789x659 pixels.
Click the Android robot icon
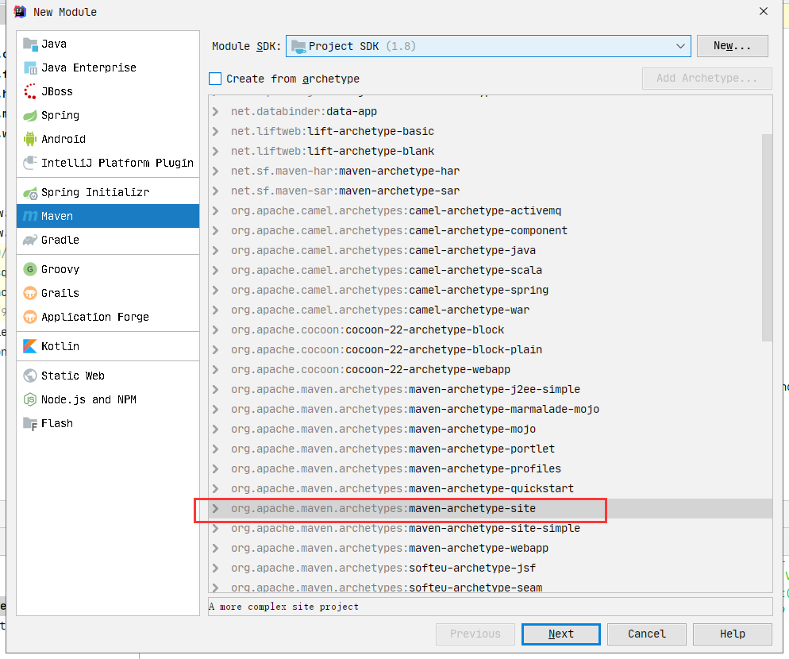[x=30, y=139]
